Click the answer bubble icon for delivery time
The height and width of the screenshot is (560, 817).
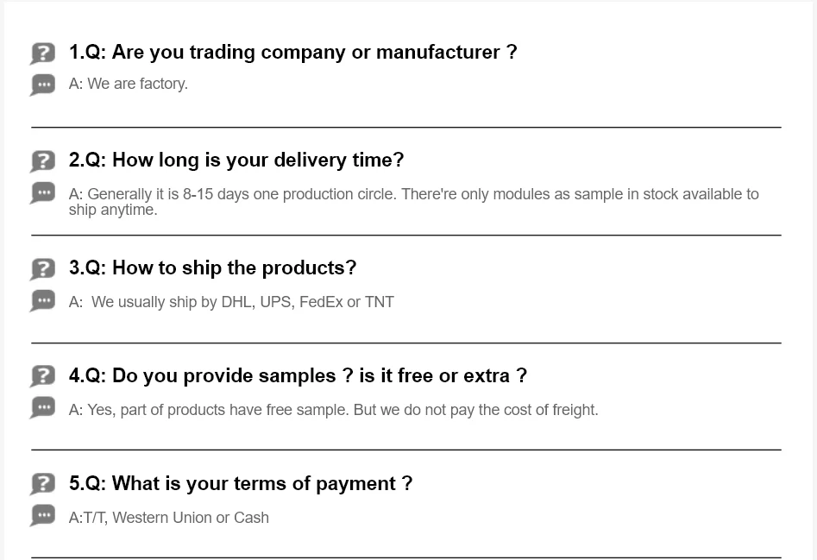pos(42,192)
